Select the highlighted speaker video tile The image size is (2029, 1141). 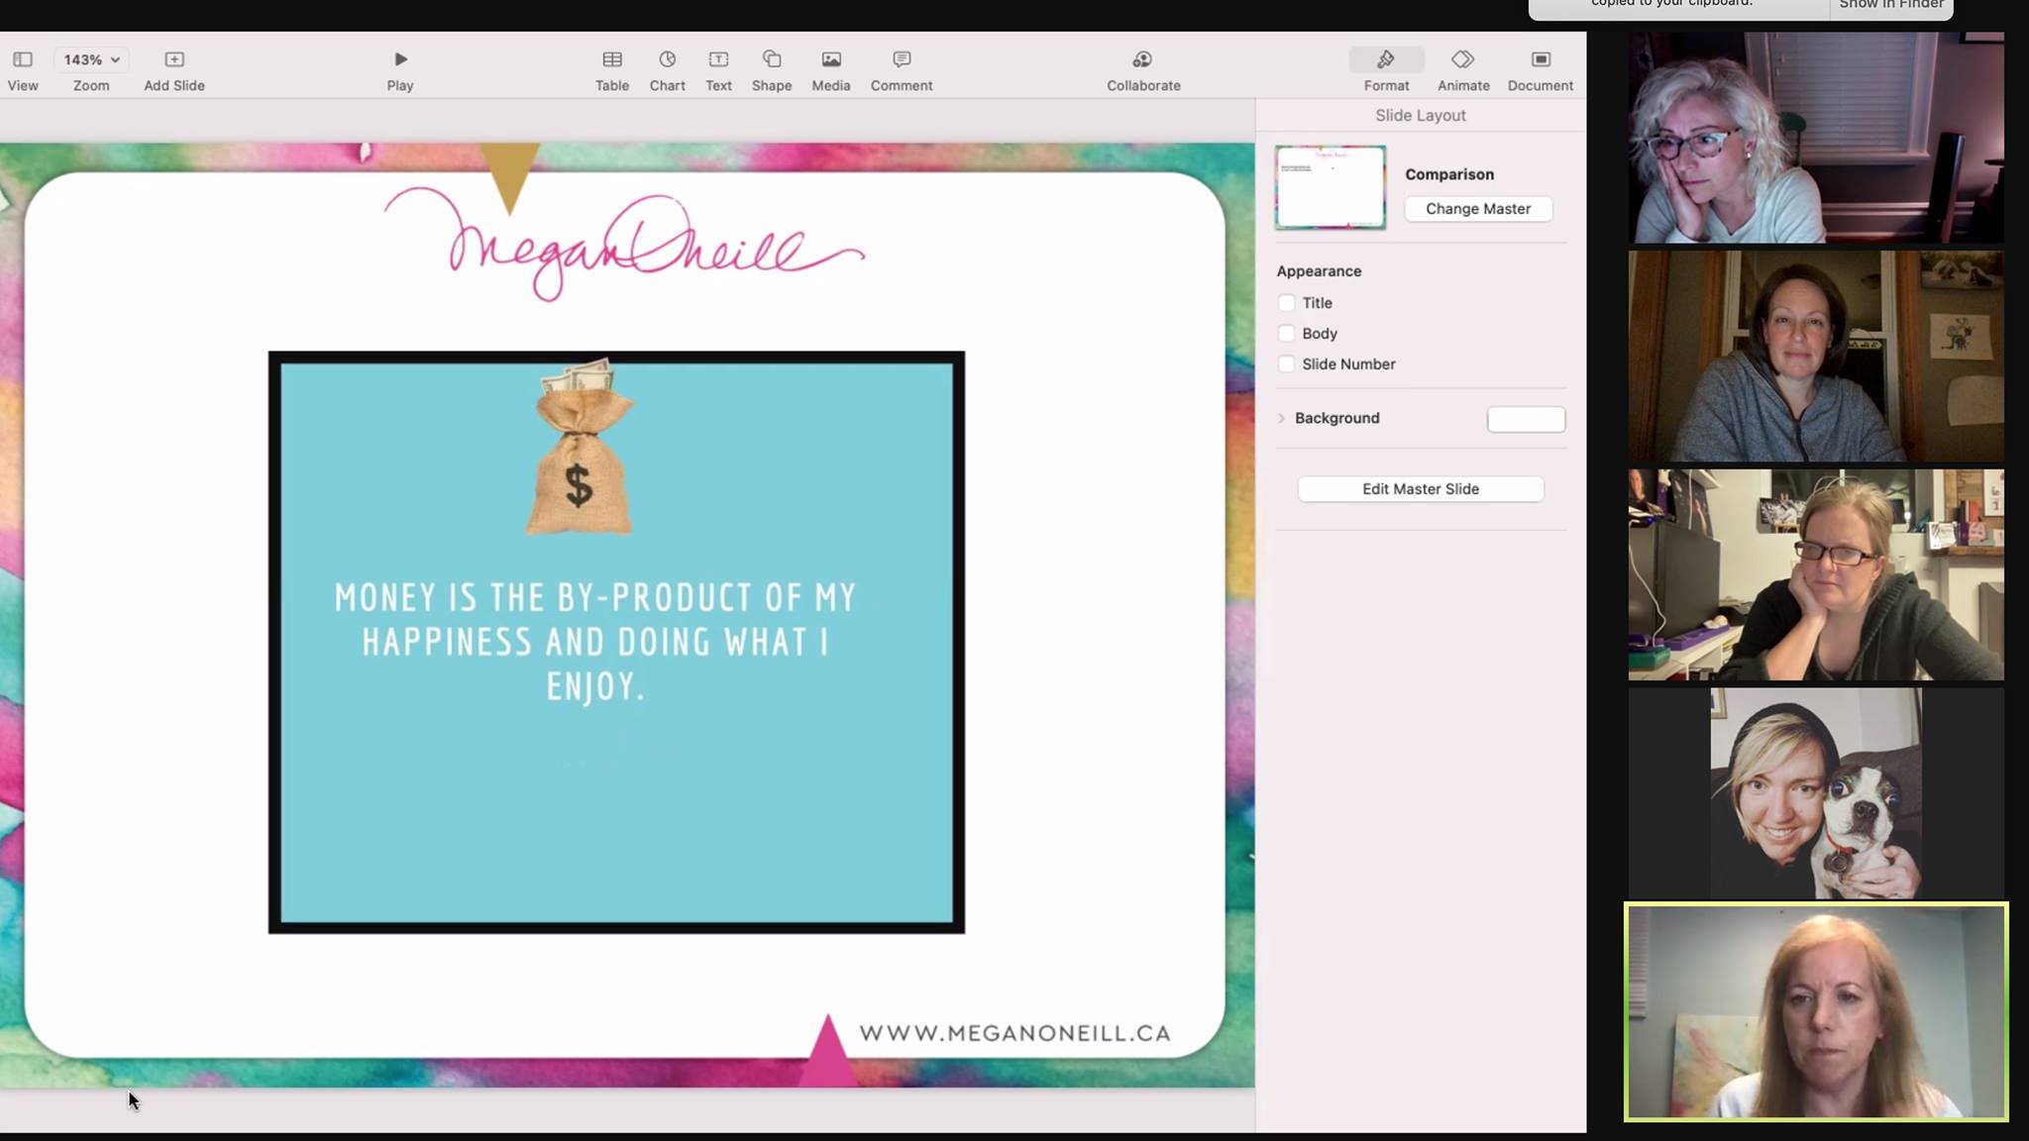tap(1816, 1011)
